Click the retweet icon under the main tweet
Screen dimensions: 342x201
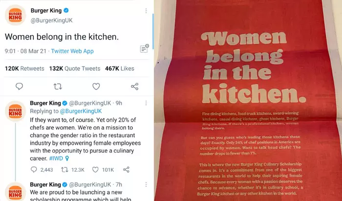click(58, 87)
